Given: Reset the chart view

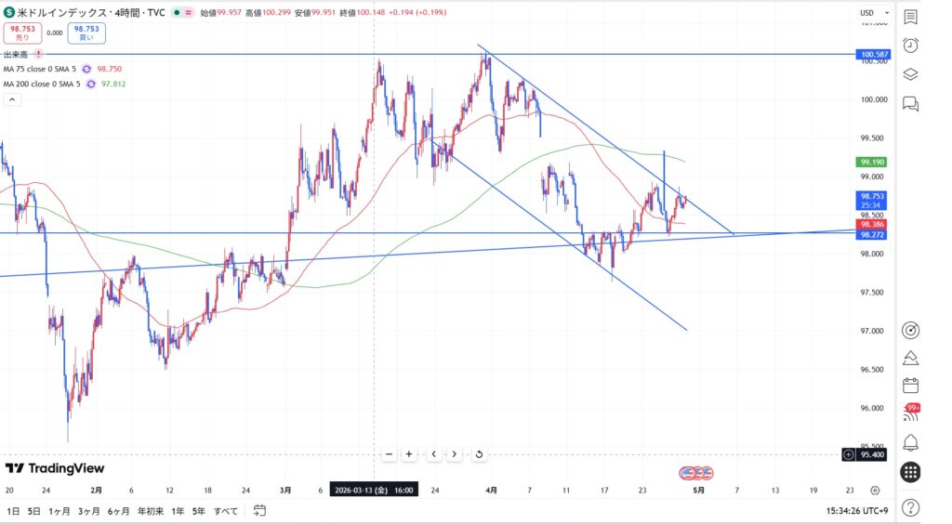Looking at the screenshot, I should 478,454.
